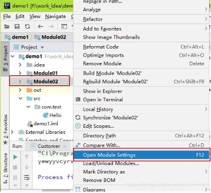Expand the Module01 tree node
Image resolution: width=211 pixels, height=193 pixels.
point(20,73)
